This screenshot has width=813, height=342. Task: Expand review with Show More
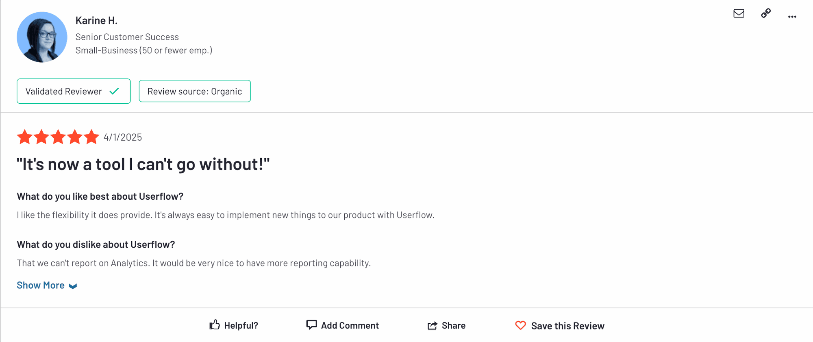tap(41, 285)
